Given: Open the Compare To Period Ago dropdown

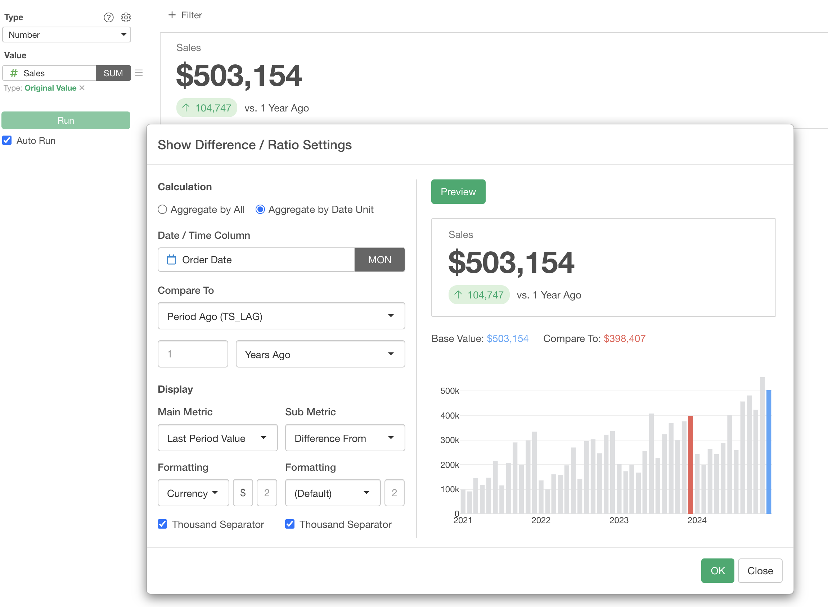Looking at the screenshot, I should 281,316.
